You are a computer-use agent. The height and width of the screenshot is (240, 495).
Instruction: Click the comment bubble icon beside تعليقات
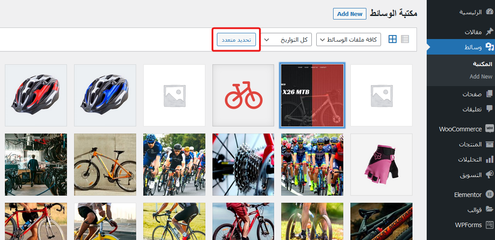coord(489,109)
